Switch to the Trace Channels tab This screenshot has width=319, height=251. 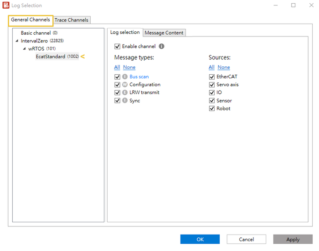point(72,20)
